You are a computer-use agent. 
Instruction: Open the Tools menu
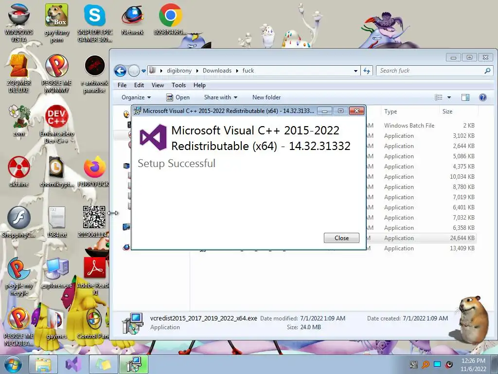pos(178,85)
